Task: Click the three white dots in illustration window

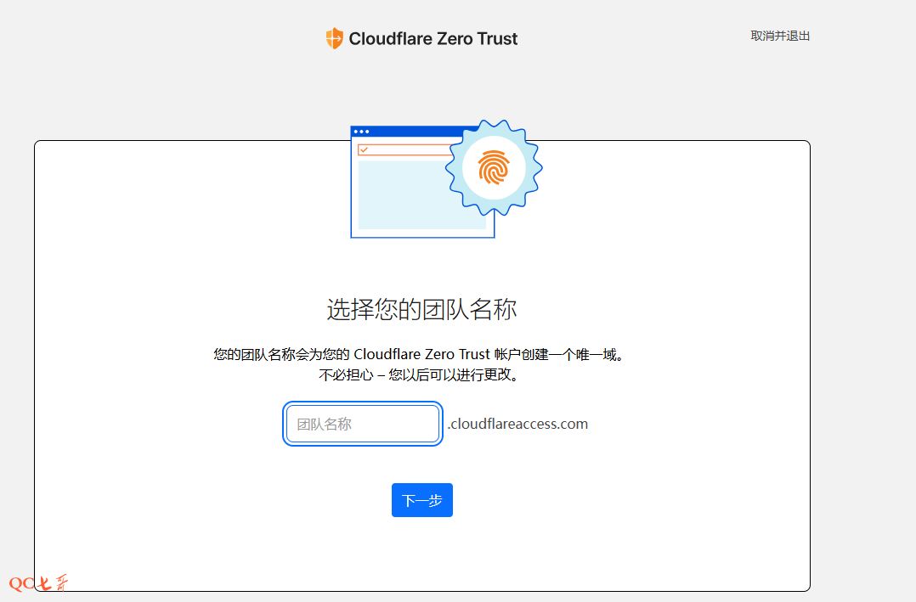Action: pyautogui.click(x=361, y=132)
